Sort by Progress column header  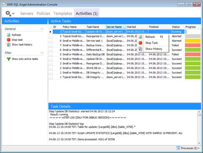click(193, 27)
